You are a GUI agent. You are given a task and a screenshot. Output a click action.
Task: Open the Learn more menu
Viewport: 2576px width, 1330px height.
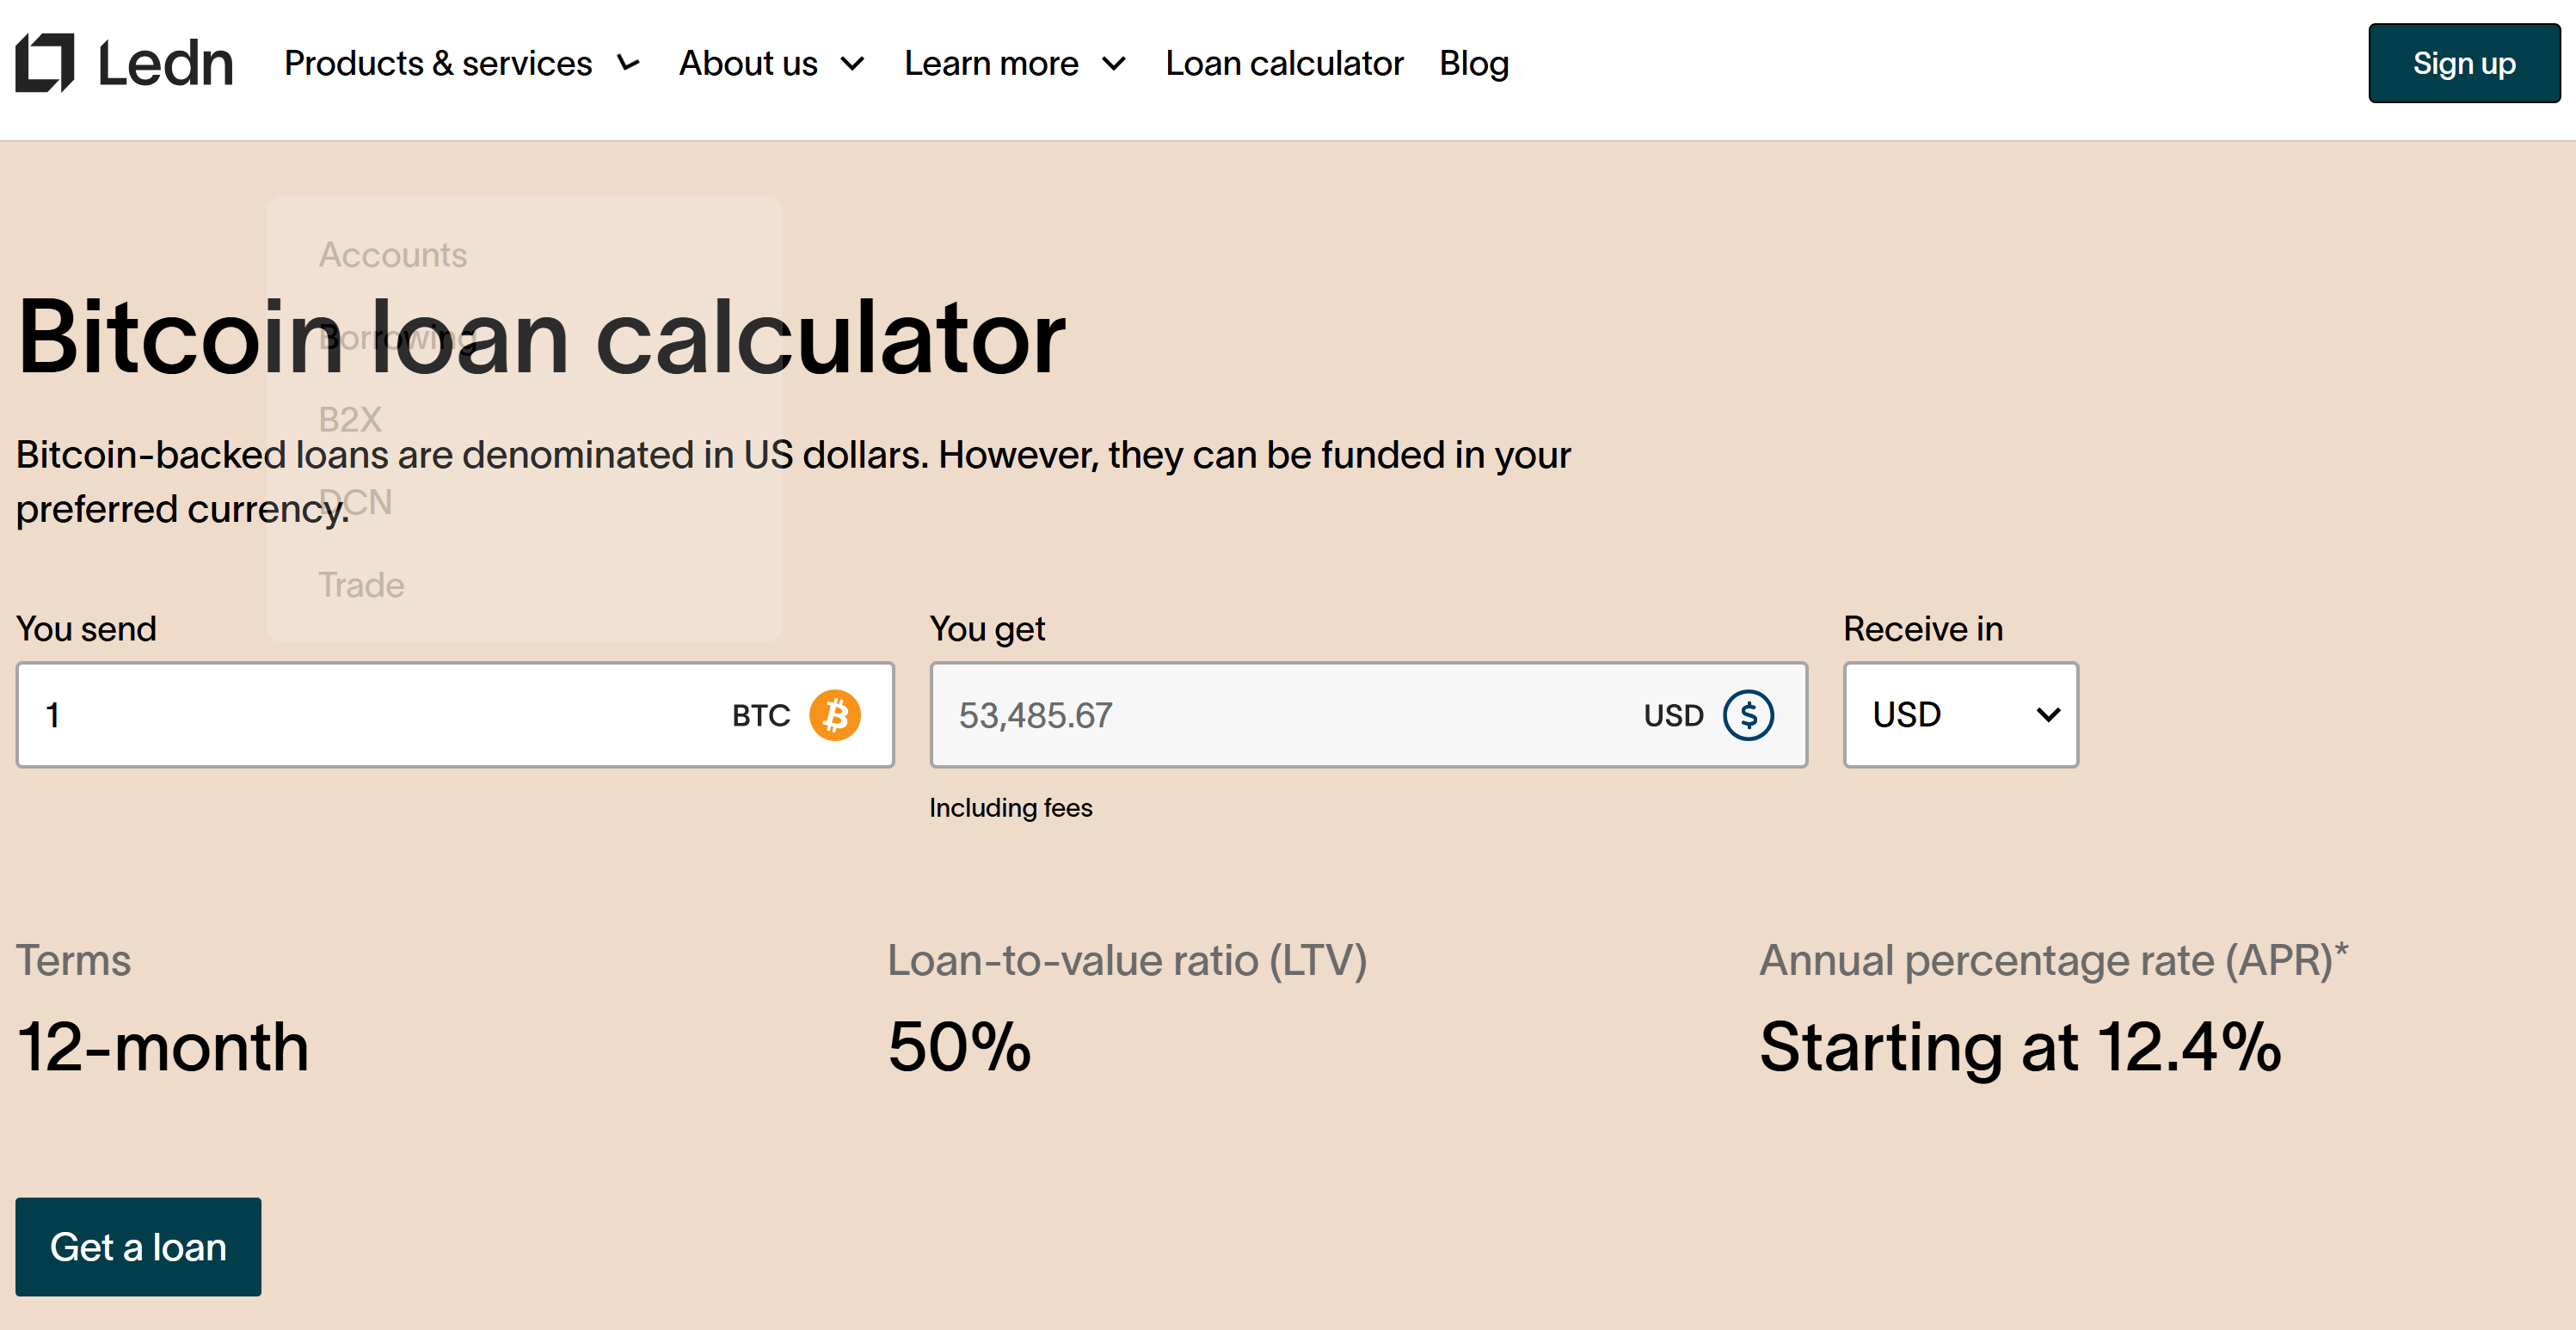click(x=991, y=64)
